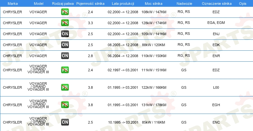This screenshot has height=131, width=253.
Task: Click the GS body cell in the L00 row
Action: tap(184, 87)
